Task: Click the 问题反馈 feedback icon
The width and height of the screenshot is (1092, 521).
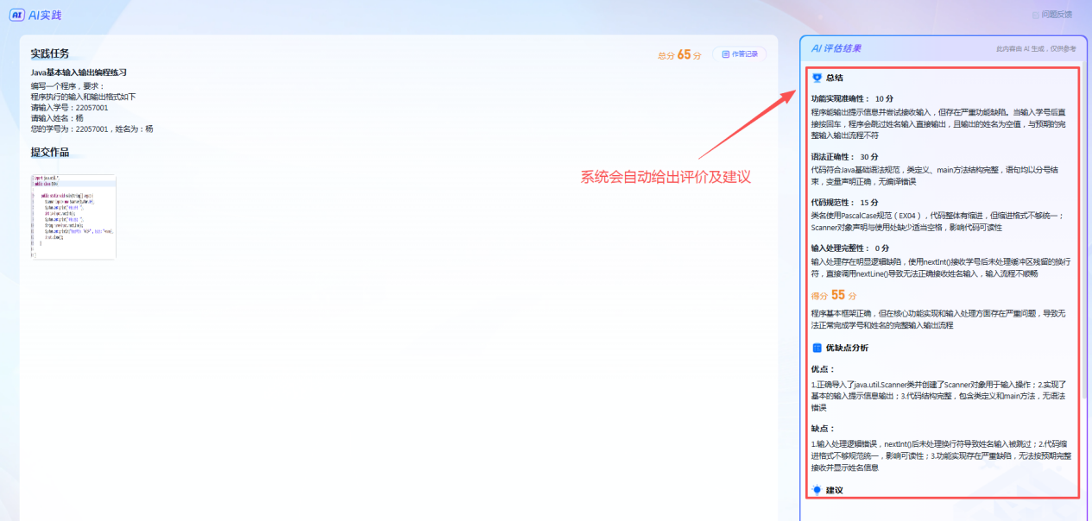Action: coord(1036,15)
